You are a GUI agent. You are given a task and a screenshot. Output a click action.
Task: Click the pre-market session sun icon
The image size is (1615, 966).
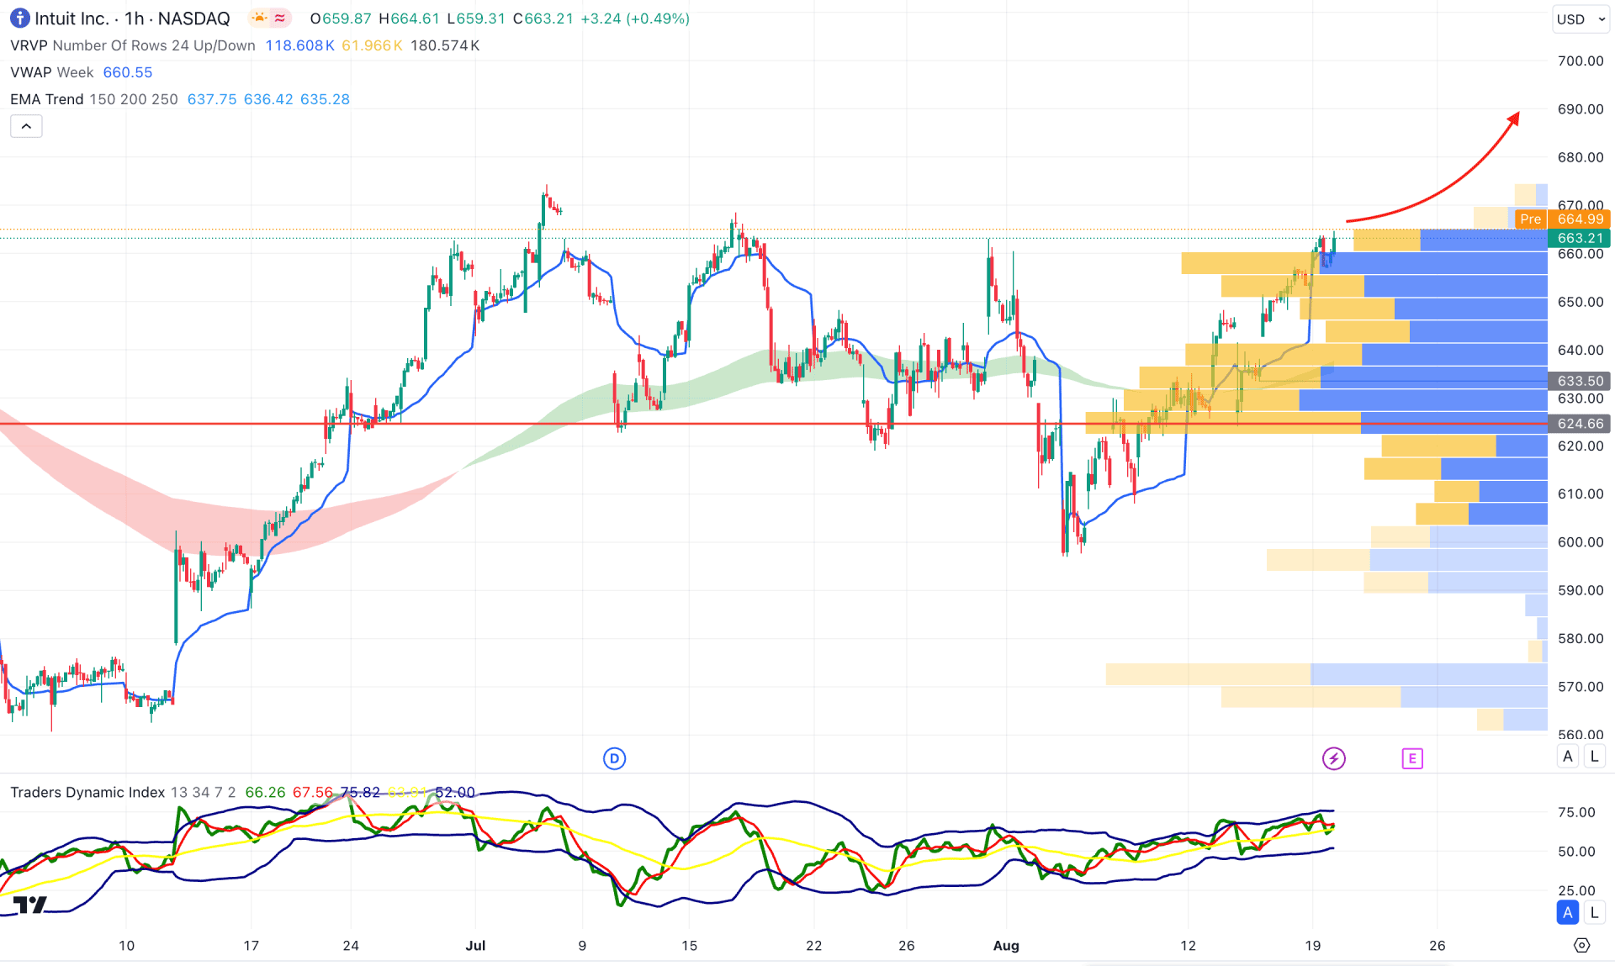coord(259,18)
